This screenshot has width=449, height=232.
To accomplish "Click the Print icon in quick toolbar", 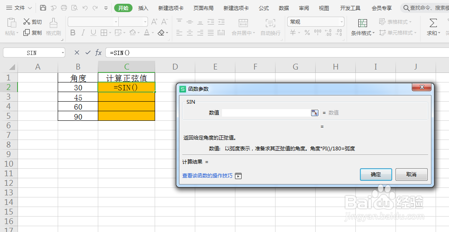I will click(64, 7).
